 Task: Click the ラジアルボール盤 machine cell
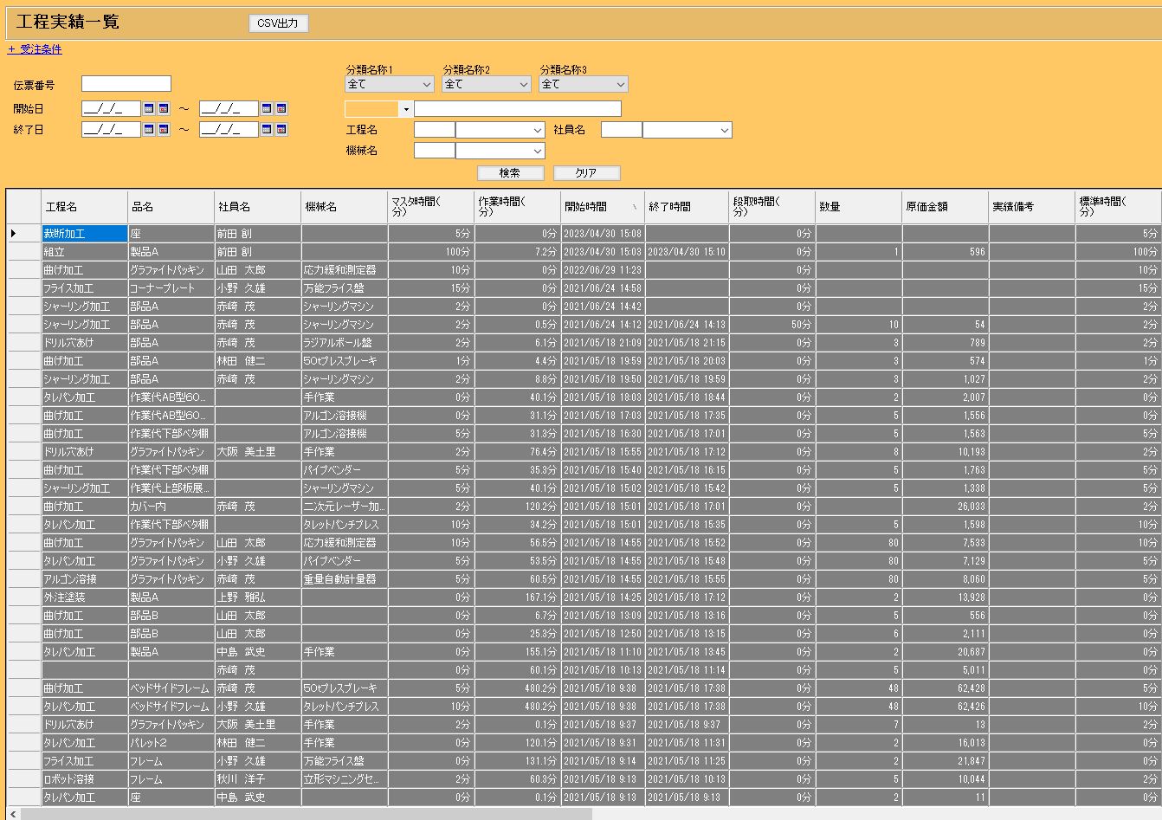click(x=345, y=343)
